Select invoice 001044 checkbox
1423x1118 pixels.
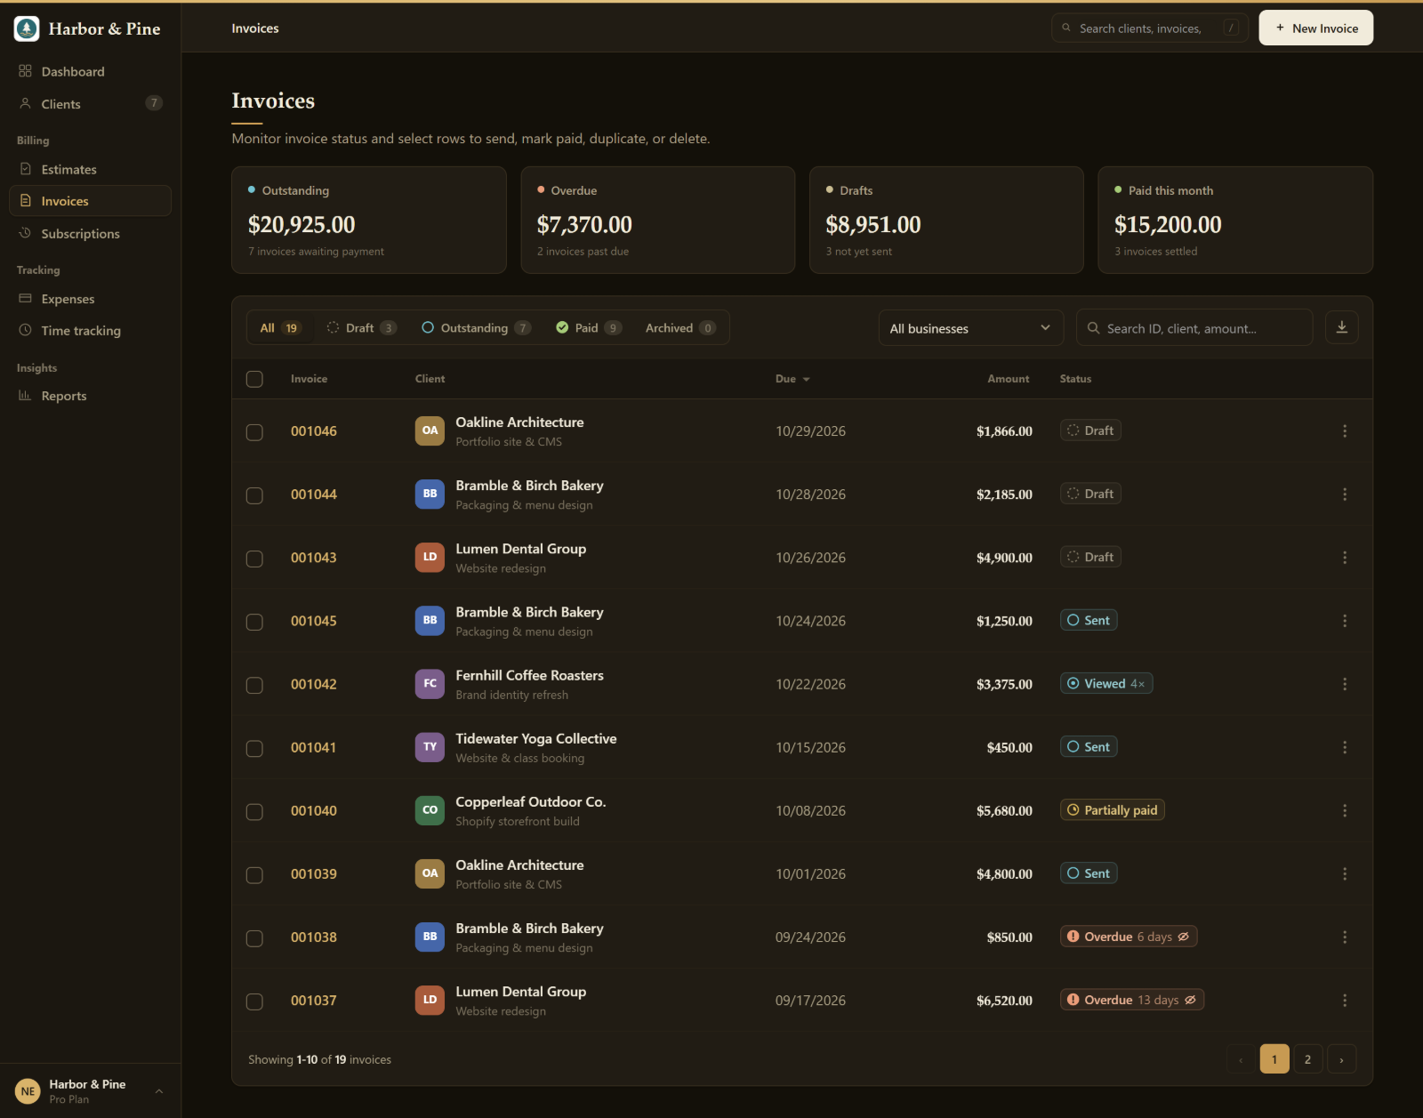click(x=254, y=495)
